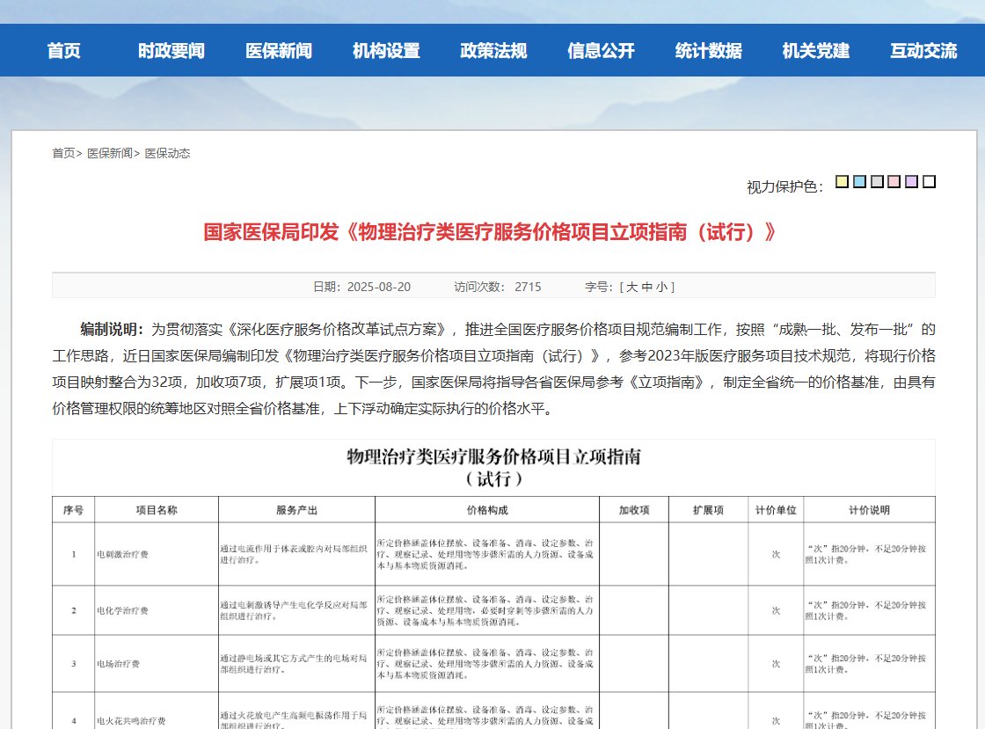Open 机关党建 in the navigation bar
The image size is (985, 729).
coord(815,50)
